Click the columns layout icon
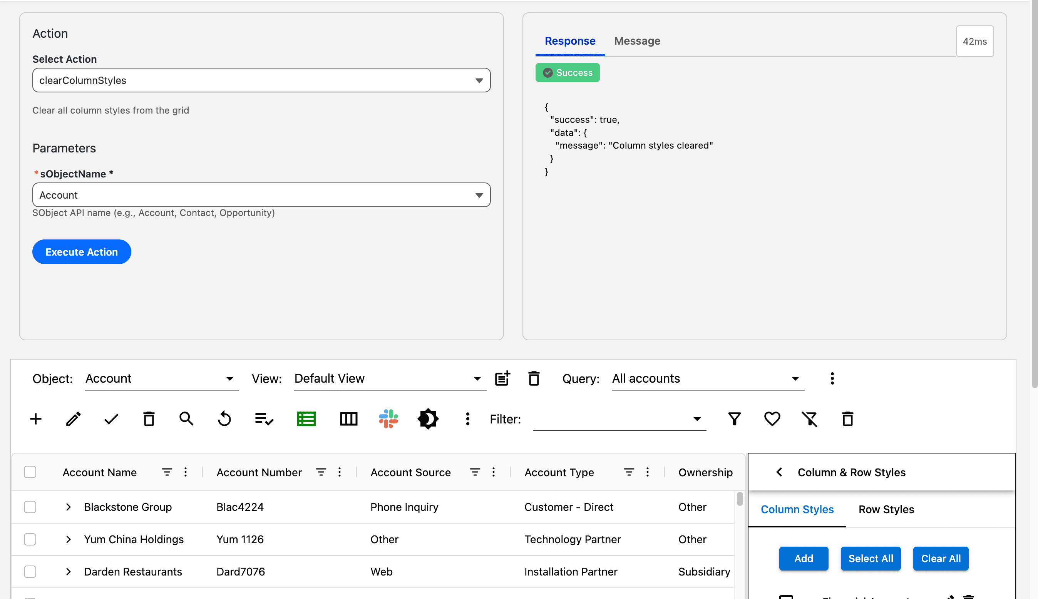 click(348, 419)
